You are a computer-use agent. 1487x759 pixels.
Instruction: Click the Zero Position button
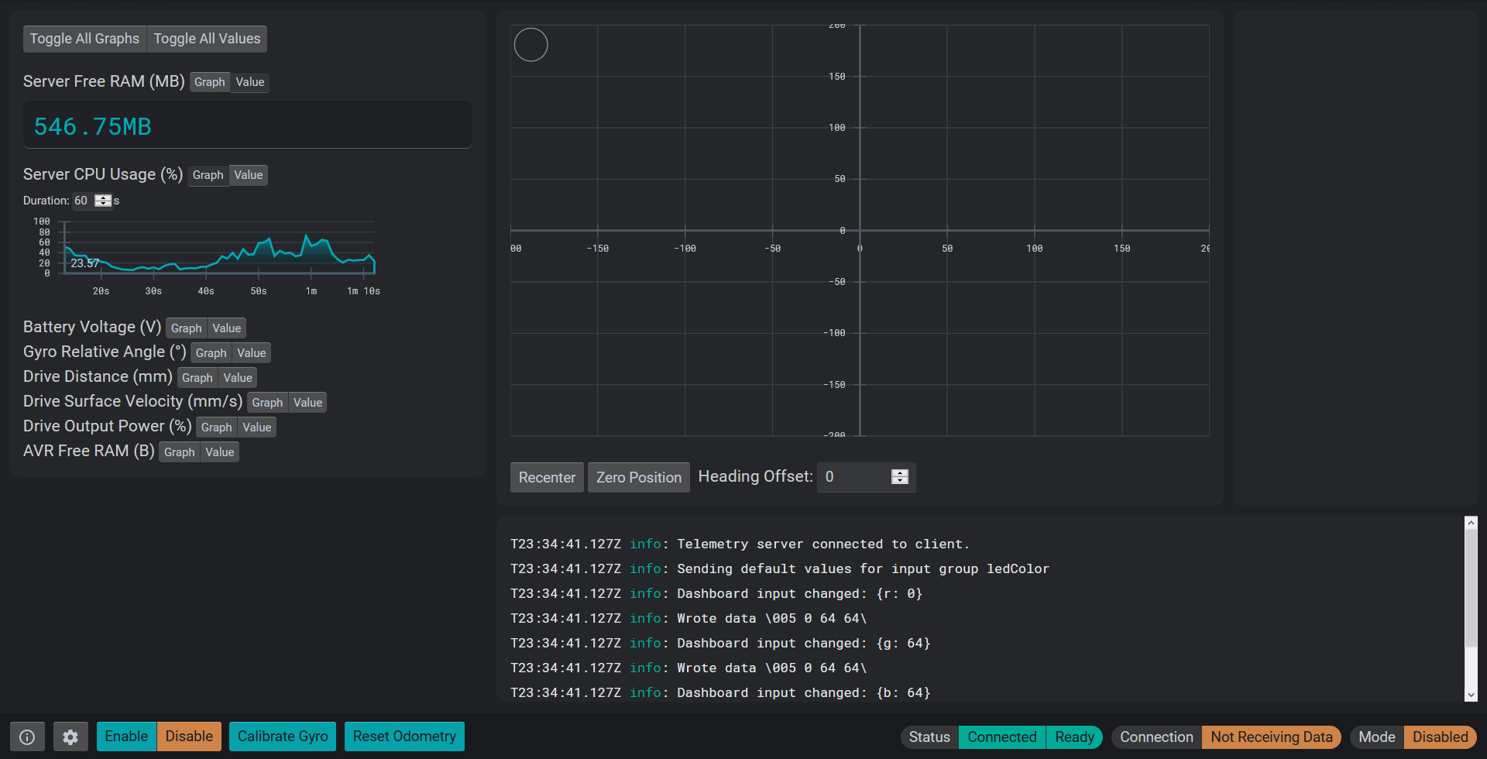639,477
